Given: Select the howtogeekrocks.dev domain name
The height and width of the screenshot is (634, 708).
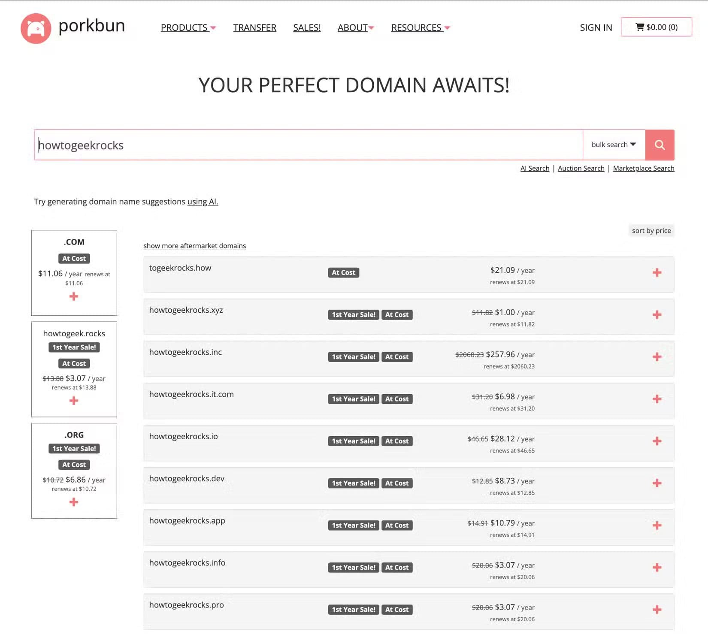Looking at the screenshot, I should pos(187,479).
